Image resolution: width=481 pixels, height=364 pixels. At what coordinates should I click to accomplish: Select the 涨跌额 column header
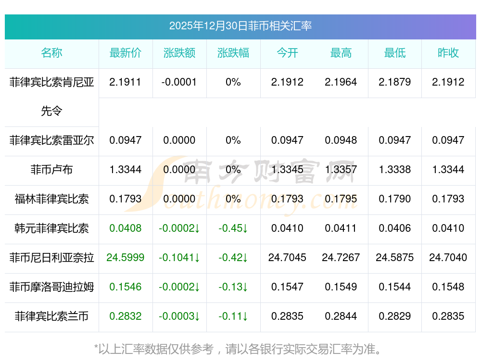(x=179, y=53)
